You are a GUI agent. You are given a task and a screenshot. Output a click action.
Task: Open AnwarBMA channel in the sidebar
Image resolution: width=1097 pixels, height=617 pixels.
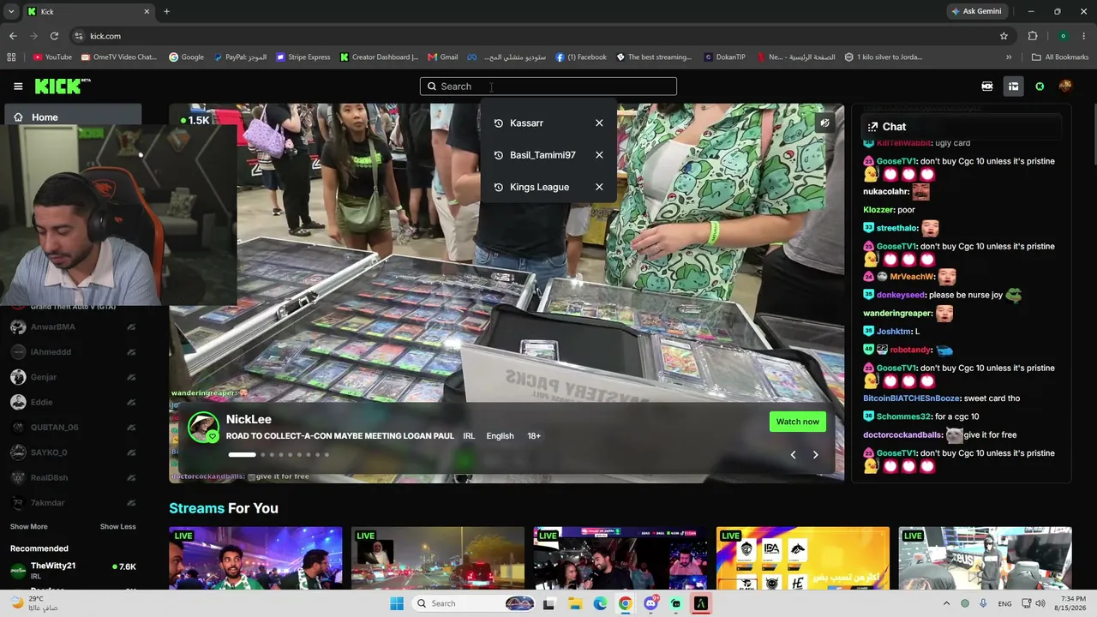point(73,326)
